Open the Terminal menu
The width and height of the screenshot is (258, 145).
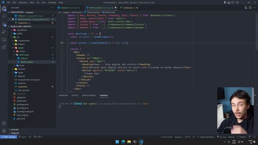click(x=52, y=2)
